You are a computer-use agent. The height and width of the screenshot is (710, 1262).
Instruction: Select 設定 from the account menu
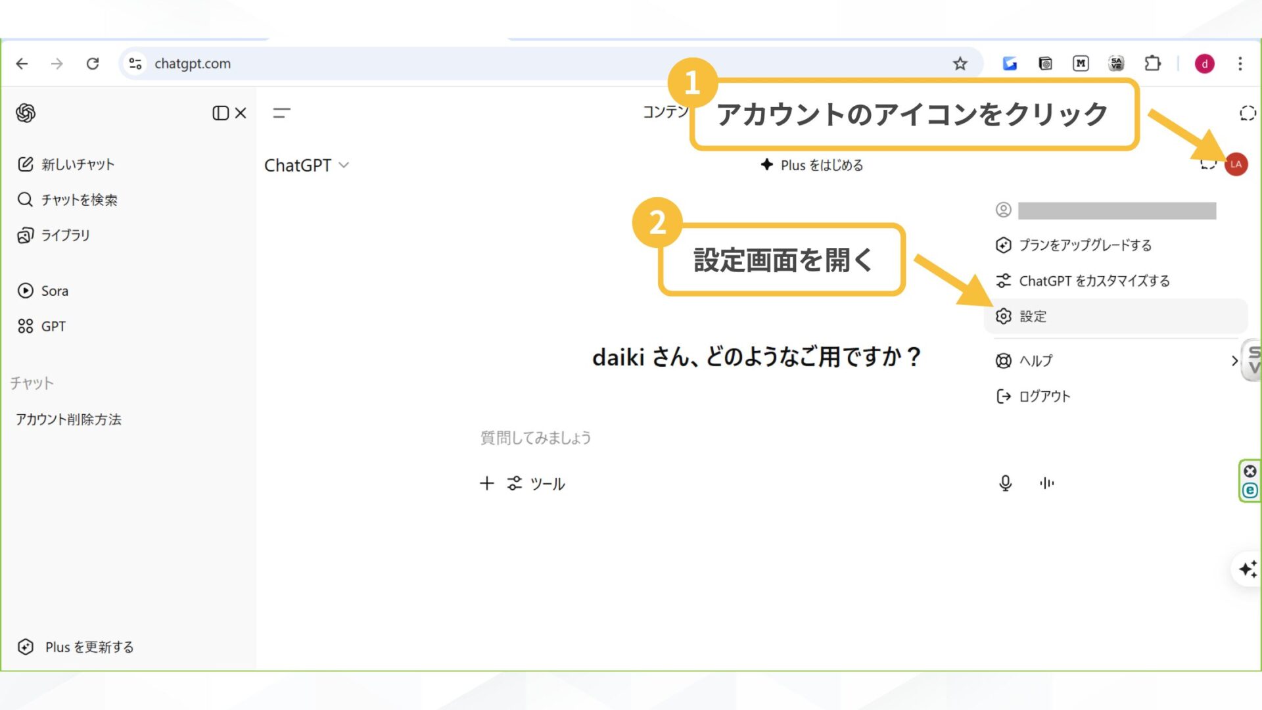(x=1032, y=316)
